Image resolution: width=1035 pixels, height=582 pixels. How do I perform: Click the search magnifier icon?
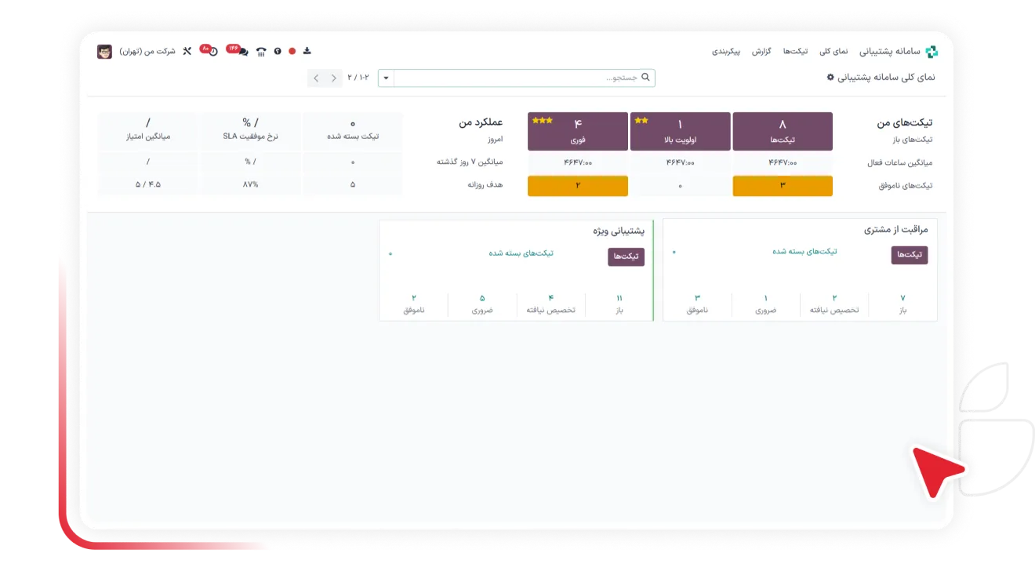click(x=646, y=78)
